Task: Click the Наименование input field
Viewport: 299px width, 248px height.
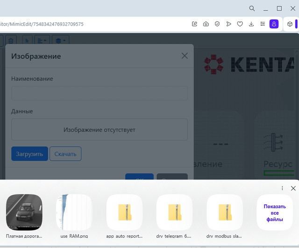Action: (x=100, y=93)
